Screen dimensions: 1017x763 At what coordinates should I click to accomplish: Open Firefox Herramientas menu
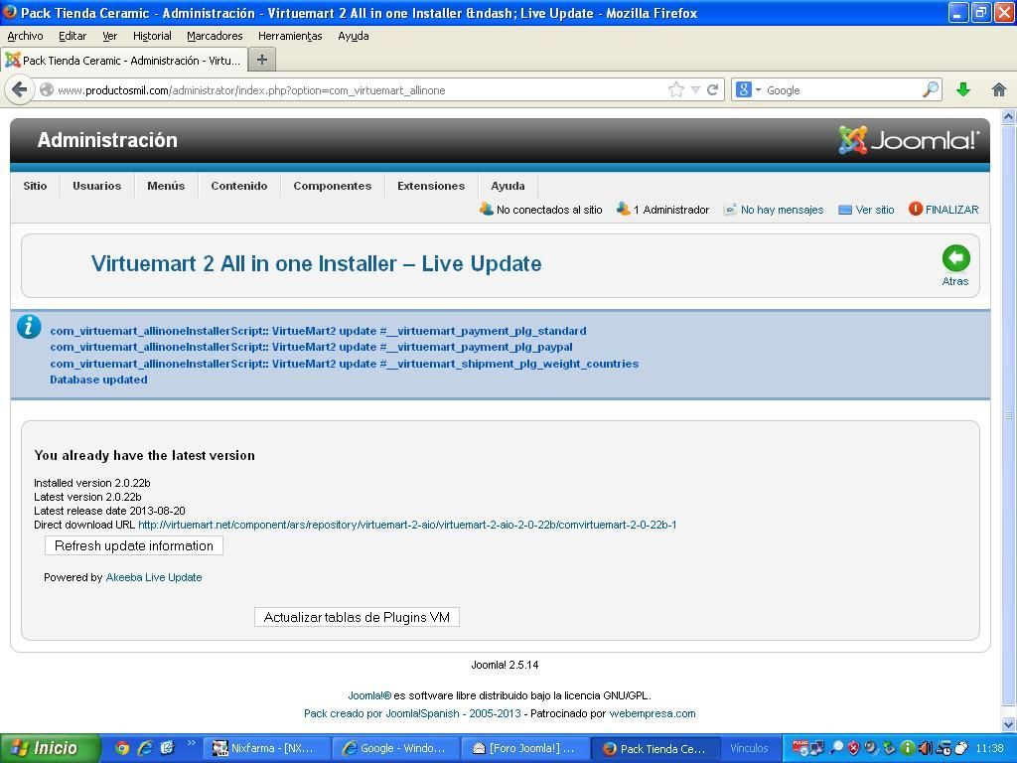[x=290, y=36]
